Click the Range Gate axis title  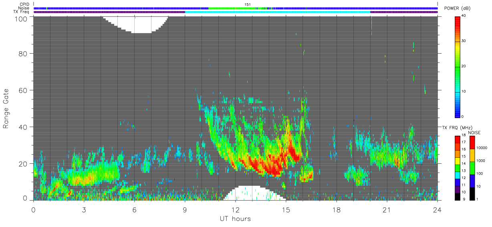[x=6, y=108]
